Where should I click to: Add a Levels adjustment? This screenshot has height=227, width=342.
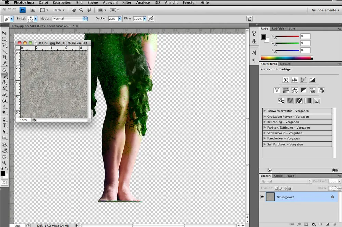pyautogui.click(x=294, y=79)
